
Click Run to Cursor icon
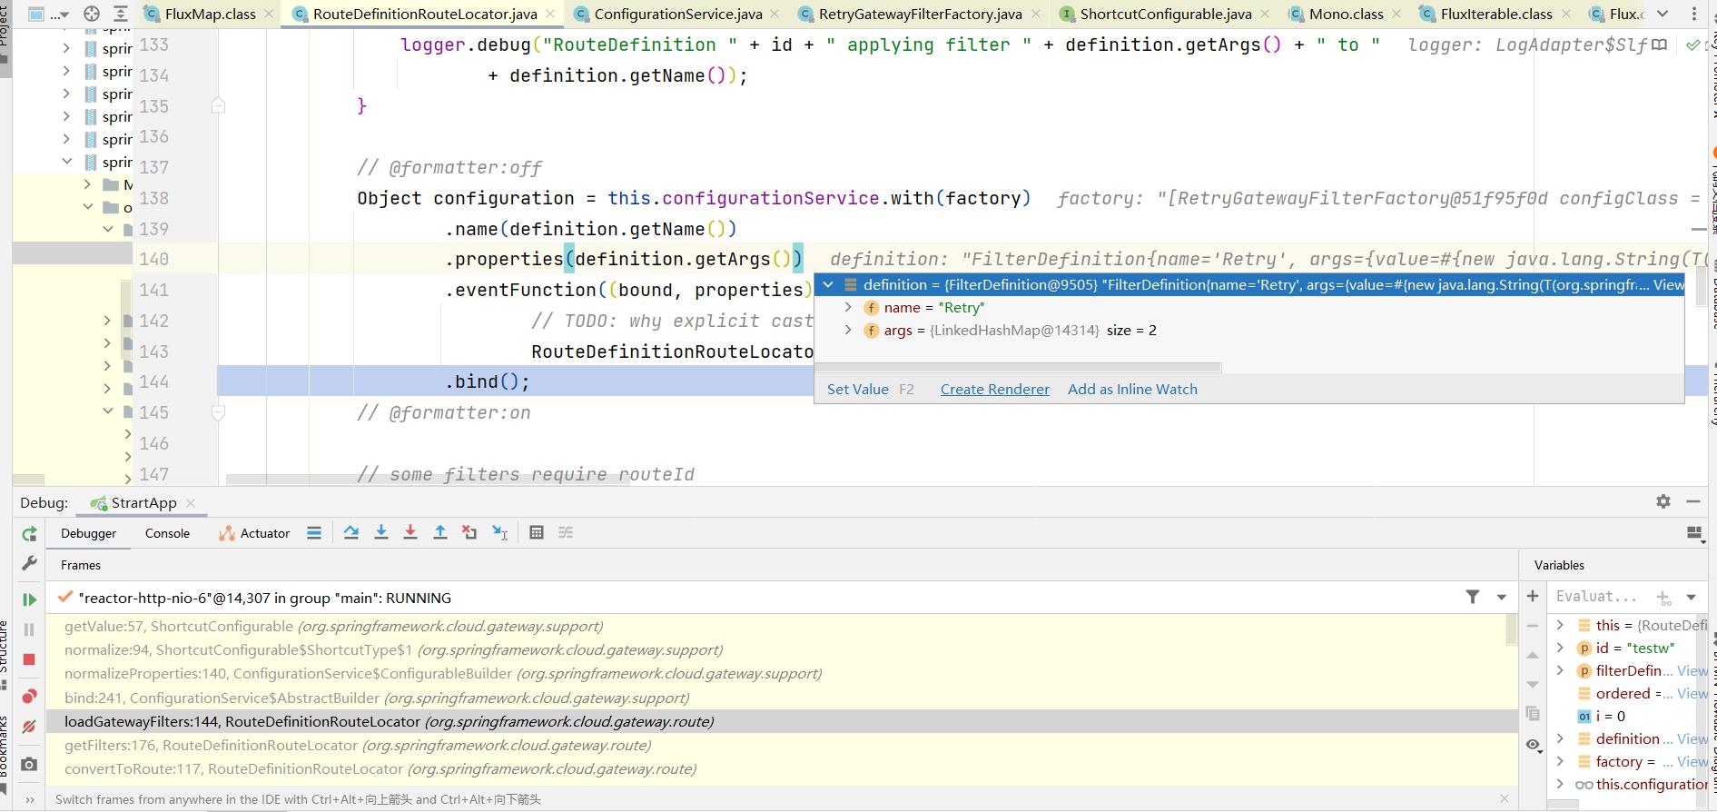click(500, 533)
